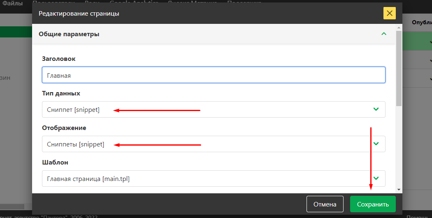Click the background page horizontal scrollbar
The width and height of the screenshot is (432, 218).
pyautogui.click(x=12, y=206)
